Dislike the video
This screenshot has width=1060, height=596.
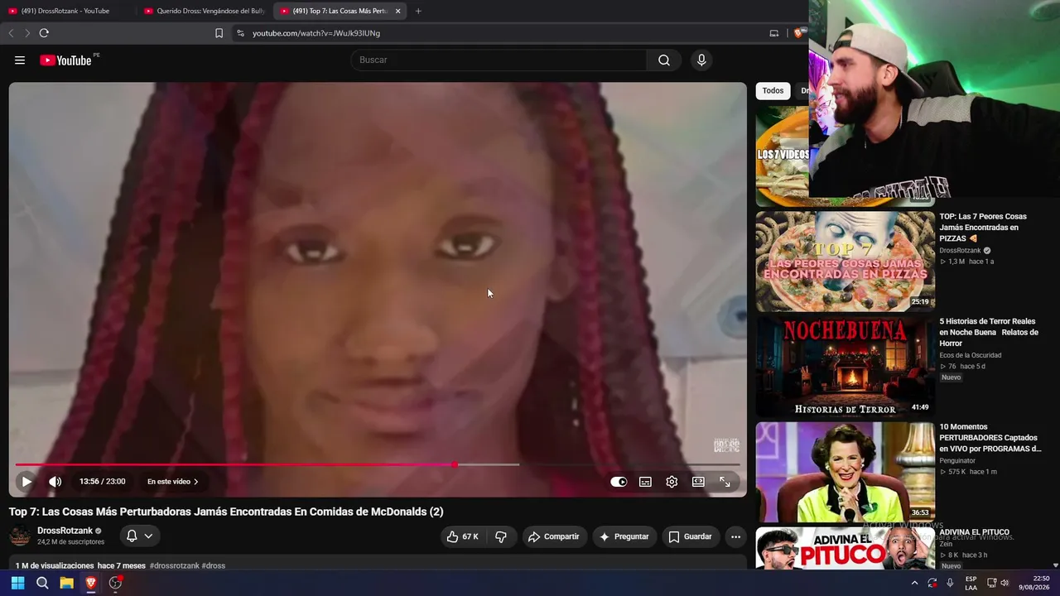pyautogui.click(x=501, y=536)
